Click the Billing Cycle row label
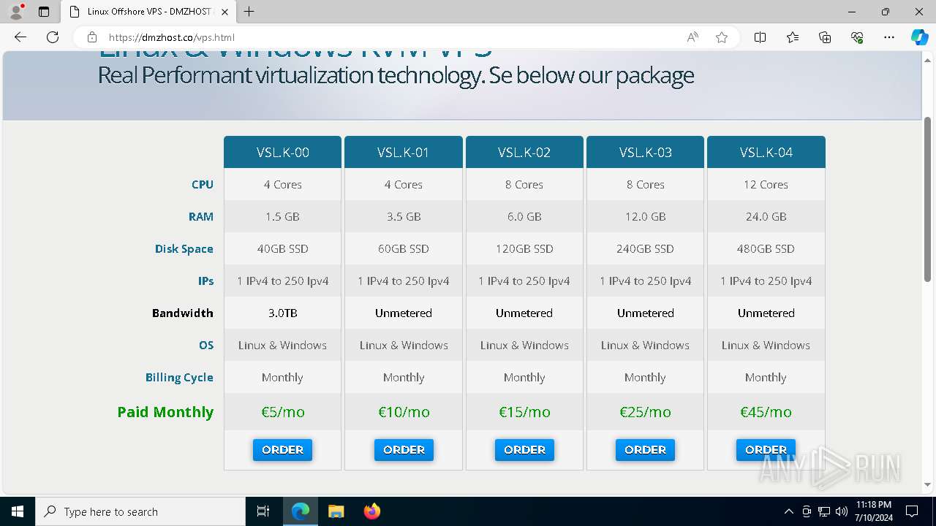 pos(179,377)
